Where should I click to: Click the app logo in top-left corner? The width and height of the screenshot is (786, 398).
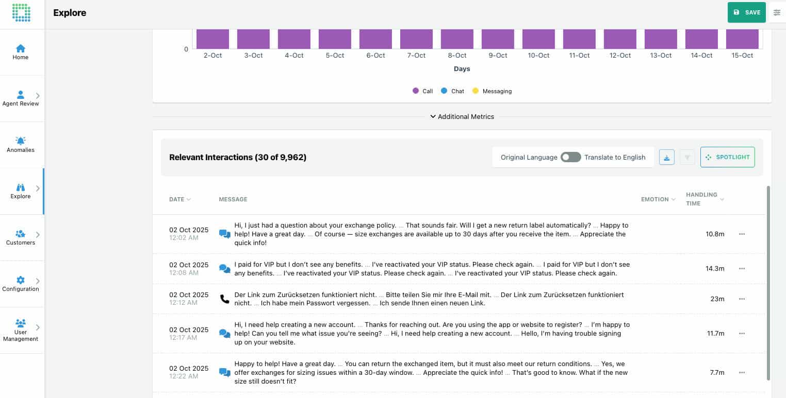[x=21, y=13]
